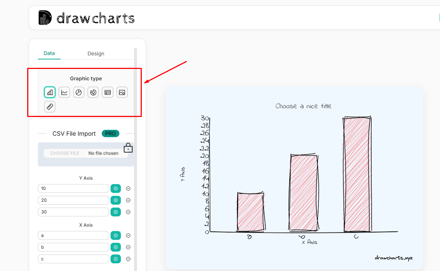The height and width of the screenshot is (271, 440).
Task: Click green add button beside X value b
Action: (x=116, y=248)
